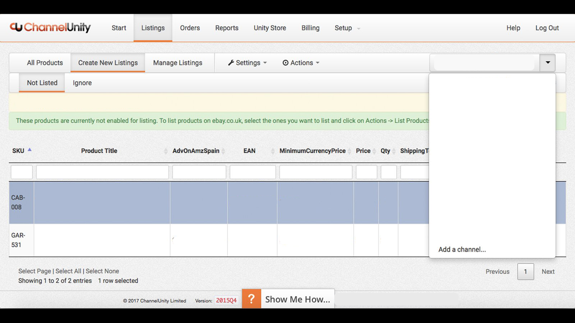The width and height of the screenshot is (575, 323).
Task: Sort by the SKU column arrow
Action: [x=30, y=150]
